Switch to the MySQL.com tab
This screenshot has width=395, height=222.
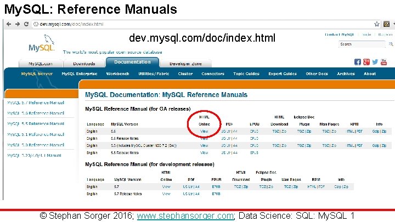point(41,64)
